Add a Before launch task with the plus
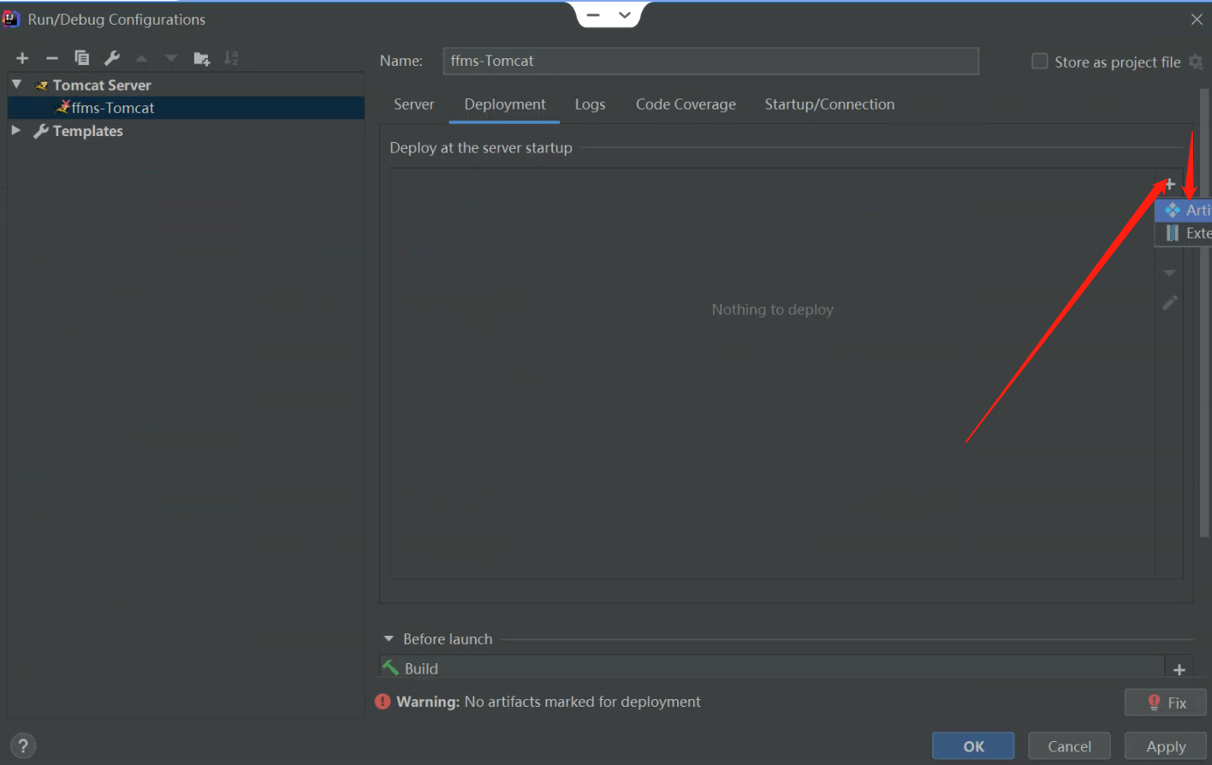The width and height of the screenshot is (1212, 765). [1179, 669]
